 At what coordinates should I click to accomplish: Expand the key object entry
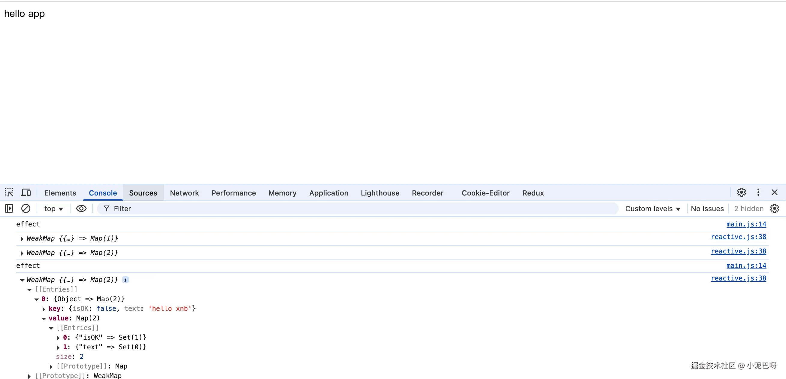44,309
